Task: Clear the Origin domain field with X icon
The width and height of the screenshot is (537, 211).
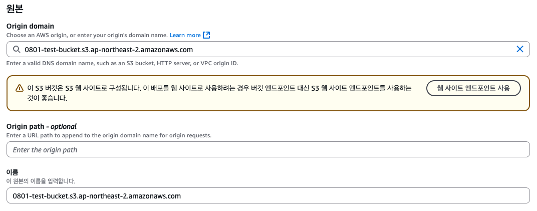Action: 519,49
